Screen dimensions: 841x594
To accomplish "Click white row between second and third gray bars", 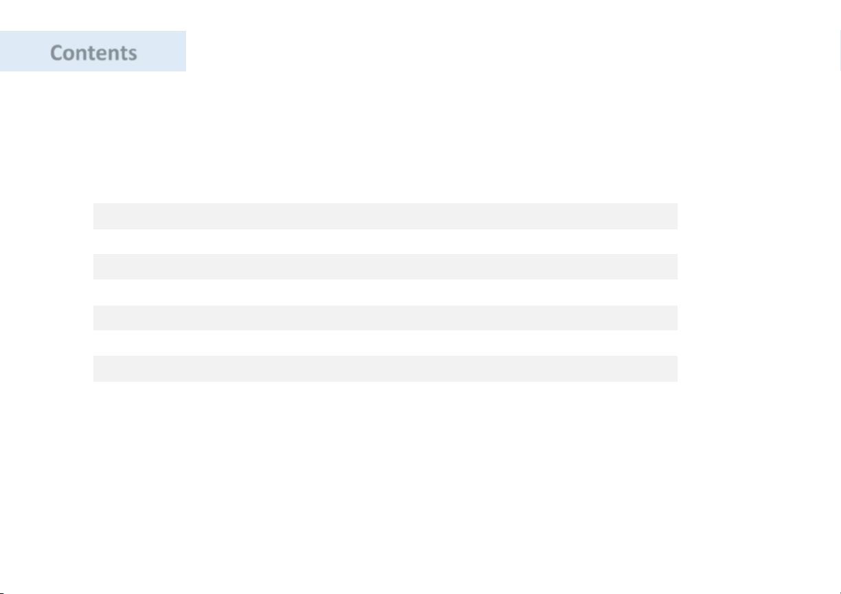I will (385, 292).
